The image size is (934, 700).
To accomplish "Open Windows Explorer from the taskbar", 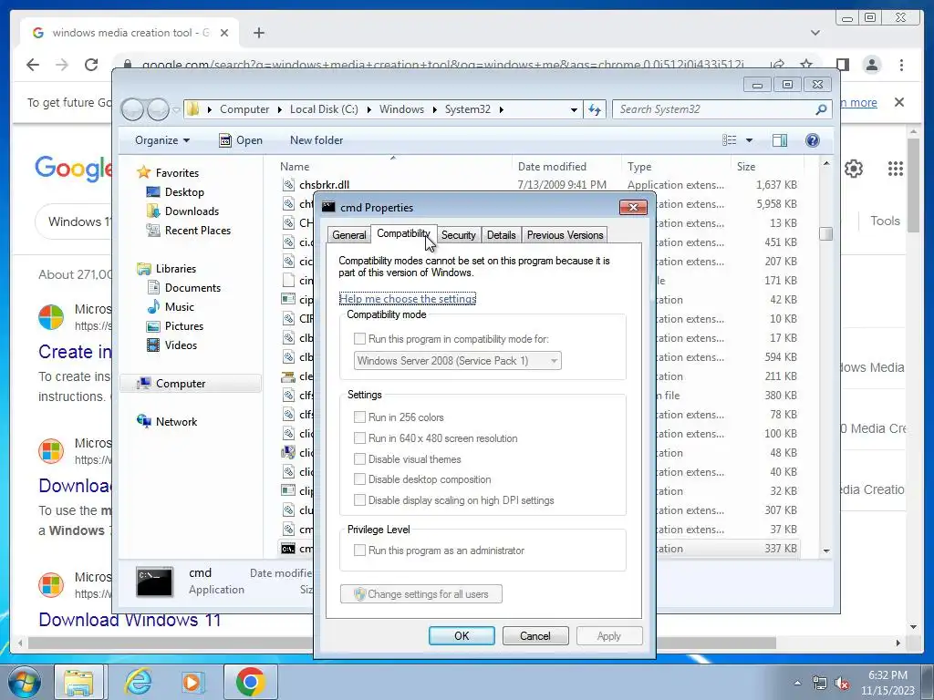I will click(78, 682).
